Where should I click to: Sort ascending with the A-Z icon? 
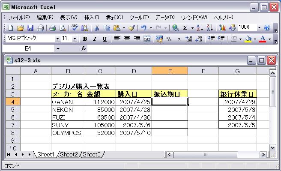tap(200, 28)
